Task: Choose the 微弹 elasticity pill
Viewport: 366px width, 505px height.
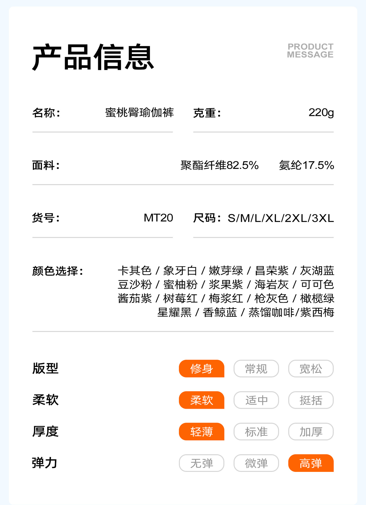Action: coord(256,463)
